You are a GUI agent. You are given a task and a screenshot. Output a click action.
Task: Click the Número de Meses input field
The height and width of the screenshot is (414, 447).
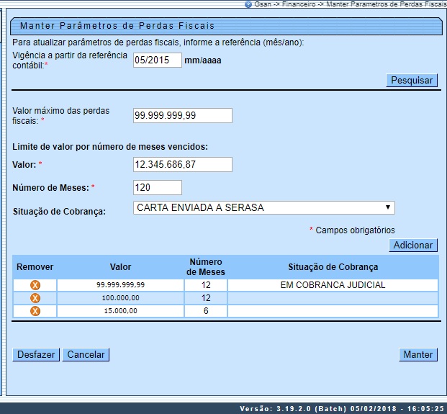(158, 188)
